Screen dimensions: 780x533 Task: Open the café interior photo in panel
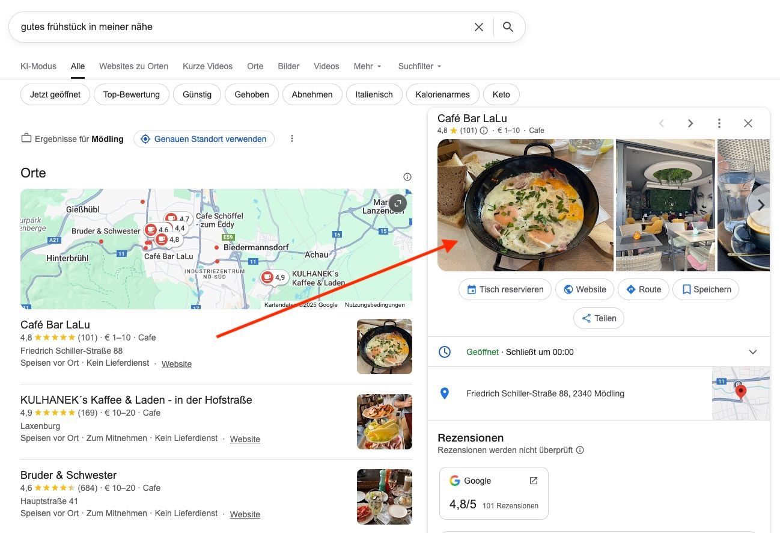(665, 205)
